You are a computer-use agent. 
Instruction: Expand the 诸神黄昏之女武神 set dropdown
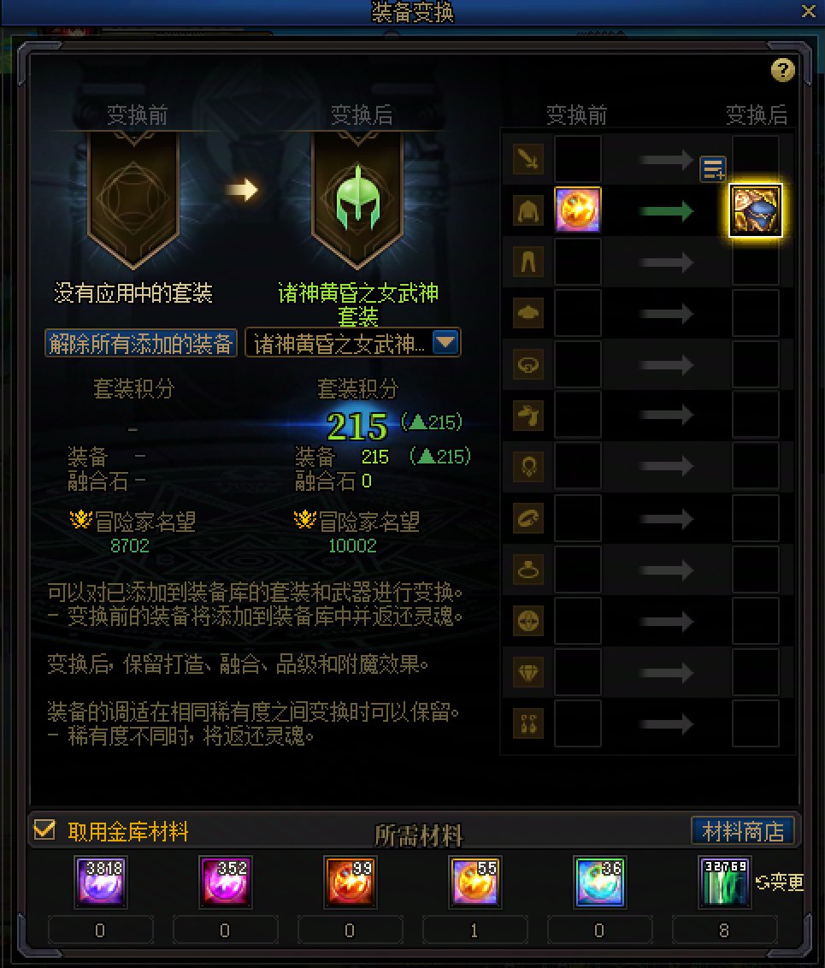point(445,342)
